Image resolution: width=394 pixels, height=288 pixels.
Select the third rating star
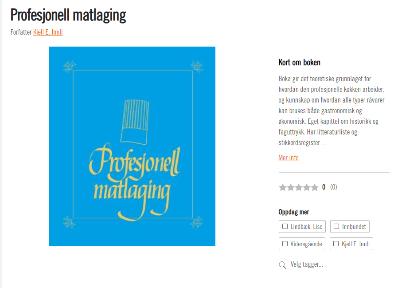pos(299,187)
